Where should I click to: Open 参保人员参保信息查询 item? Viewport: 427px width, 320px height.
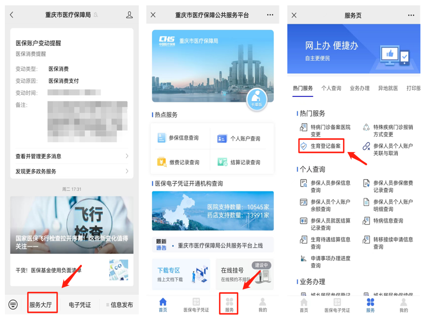pos(325,186)
